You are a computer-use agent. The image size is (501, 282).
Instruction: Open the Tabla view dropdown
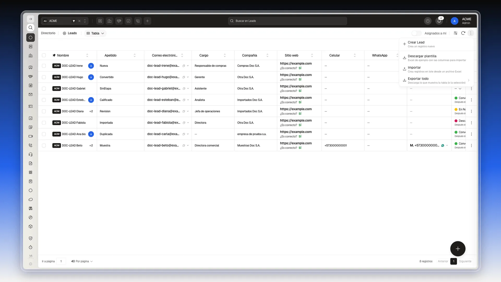coord(95,33)
